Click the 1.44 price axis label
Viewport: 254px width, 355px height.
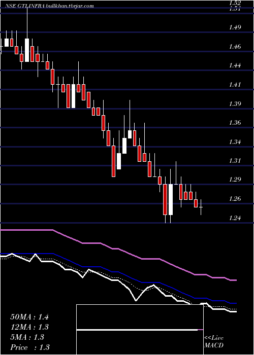235,65
